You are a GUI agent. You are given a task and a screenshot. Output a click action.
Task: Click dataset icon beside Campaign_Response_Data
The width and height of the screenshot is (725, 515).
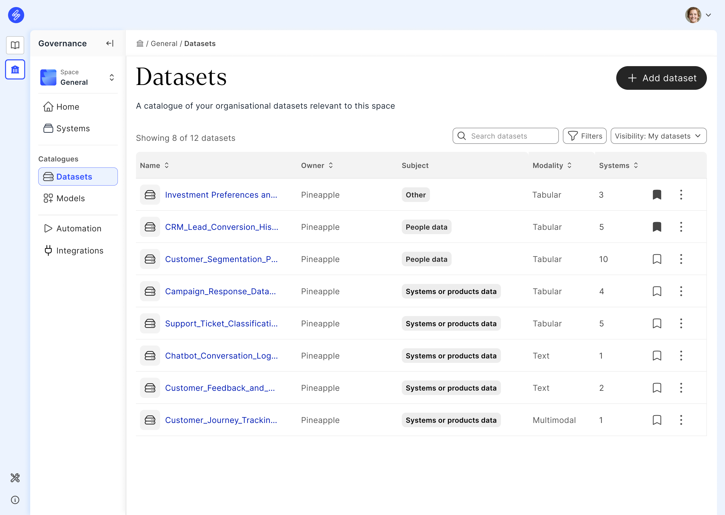click(x=150, y=291)
